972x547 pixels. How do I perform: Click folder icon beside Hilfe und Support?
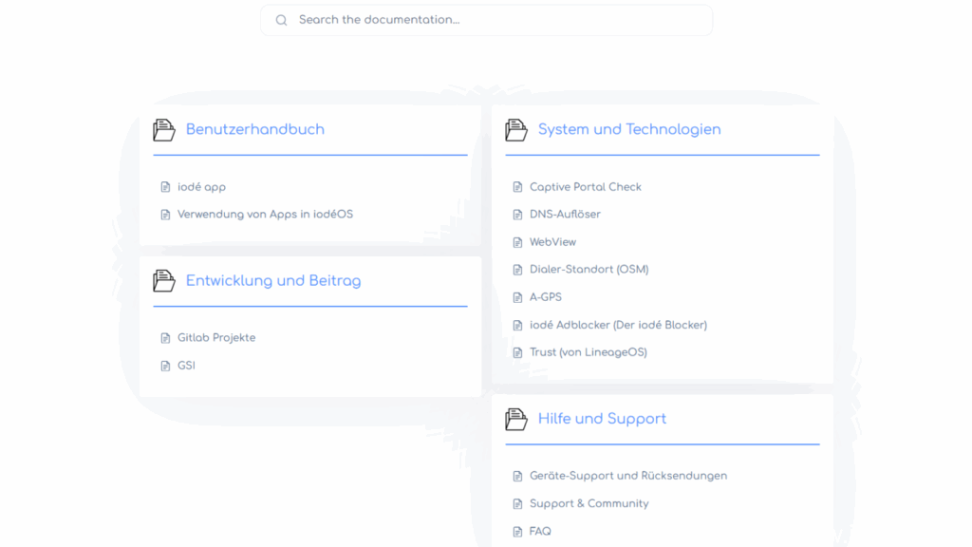pyautogui.click(x=516, y=419)
